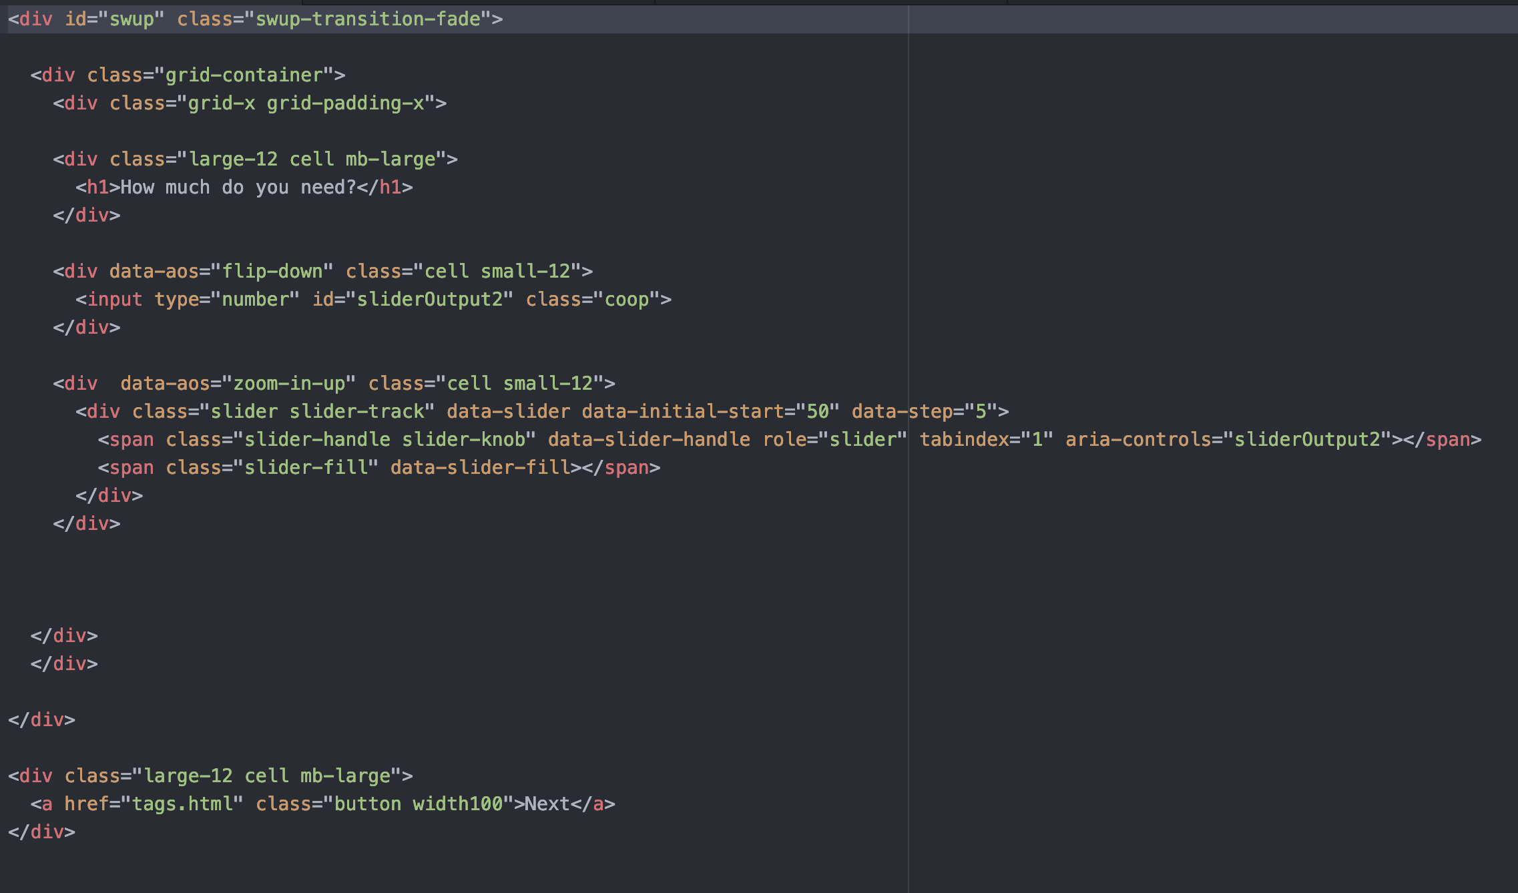Place cursor in "grid-container" class name

(x=244, y=75)
